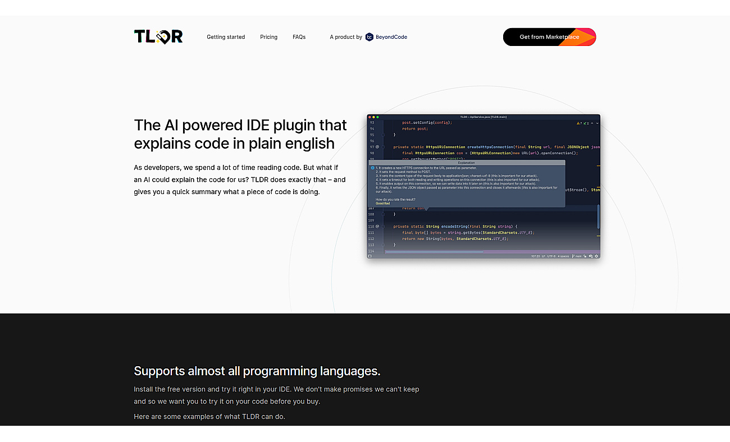Click the 'Explanation' popup title in the IDE screenshot
The height and width of the screenshot is (442, 730).
(466, 163)
